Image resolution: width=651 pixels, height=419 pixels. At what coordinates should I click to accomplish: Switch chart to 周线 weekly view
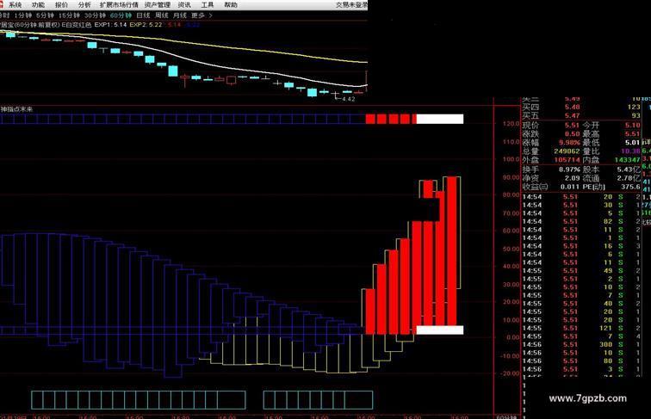pos(162,15)
